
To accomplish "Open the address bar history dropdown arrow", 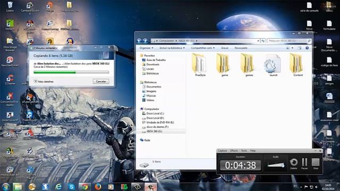I will point(258,41).
